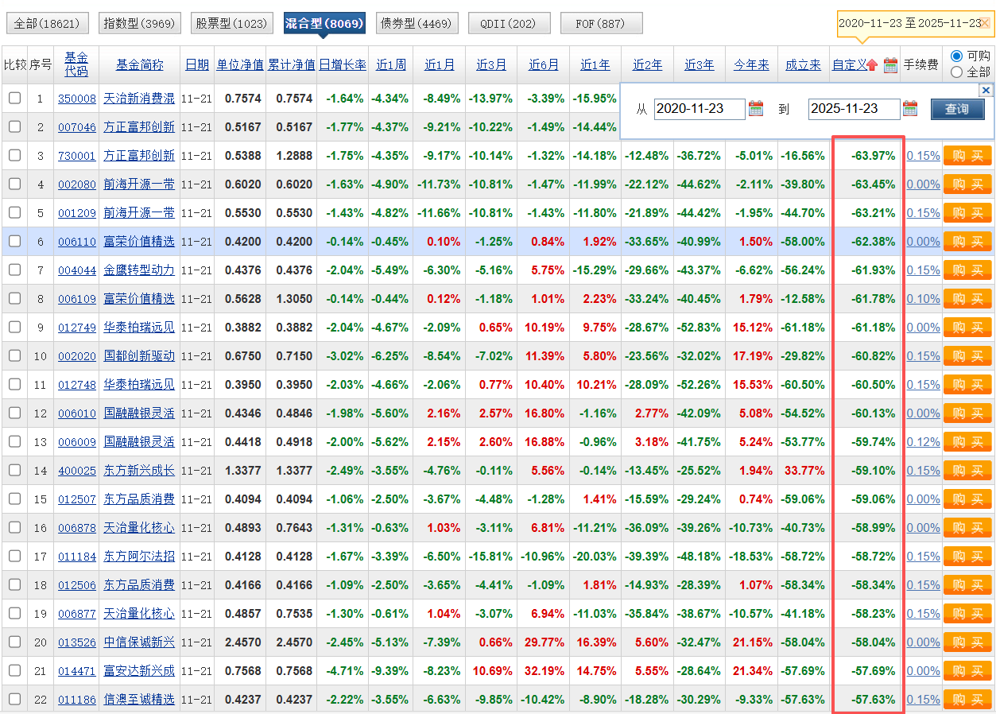Sort by 基金简称 column header
996x714 pixels.
(x=140, y=64)
